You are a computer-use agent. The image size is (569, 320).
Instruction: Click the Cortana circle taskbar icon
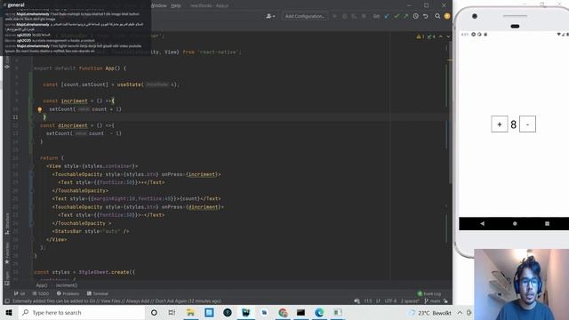[x=154, y=312]
